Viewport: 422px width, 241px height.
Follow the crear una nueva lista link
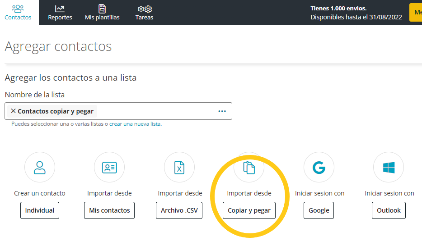[x=135, y=124]
